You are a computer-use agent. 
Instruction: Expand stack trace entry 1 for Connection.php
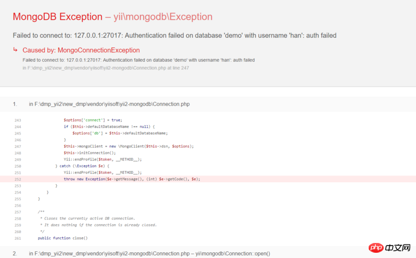click(208, 104)
